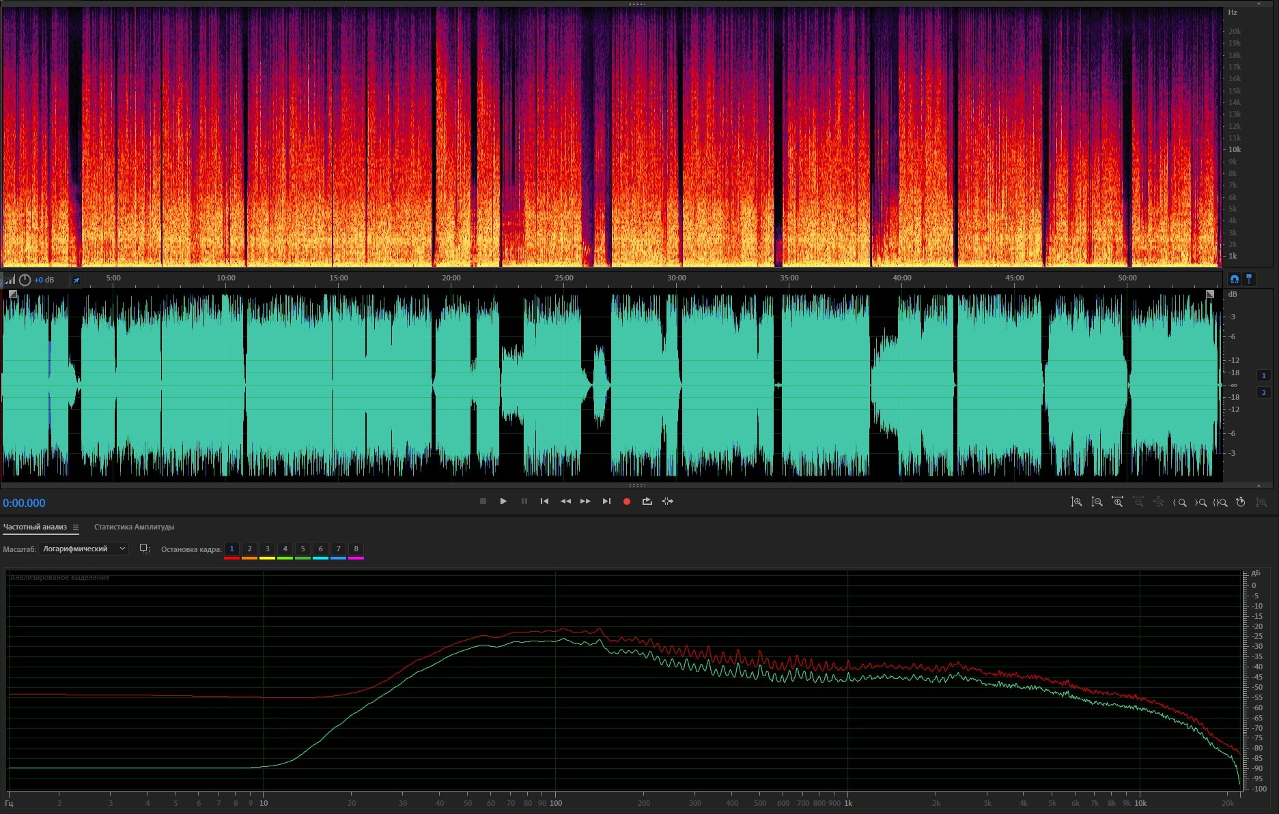
Task: Open the Scale dropdown showing Логарифмический
Action: pyautogui.click(x=83, y=549)
